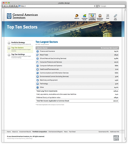
Task: Click add bookmark plus button
Action: click(16, 6)
